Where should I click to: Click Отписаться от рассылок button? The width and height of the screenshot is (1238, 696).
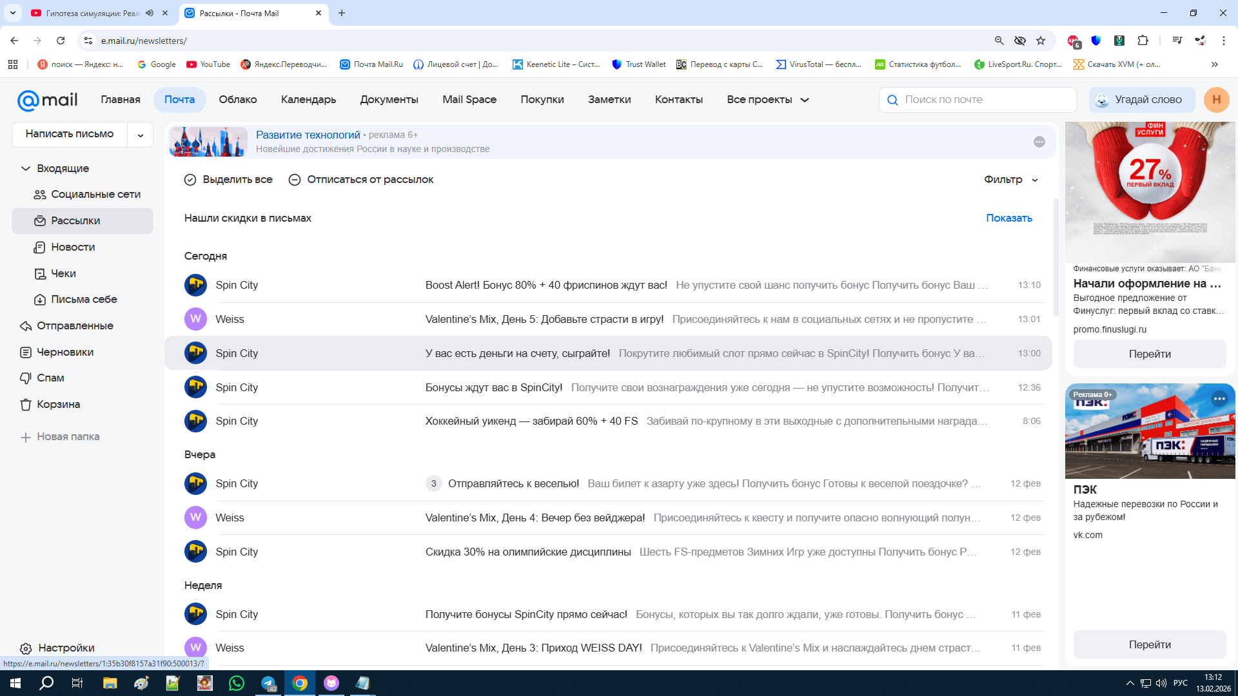tap(361, 180)
